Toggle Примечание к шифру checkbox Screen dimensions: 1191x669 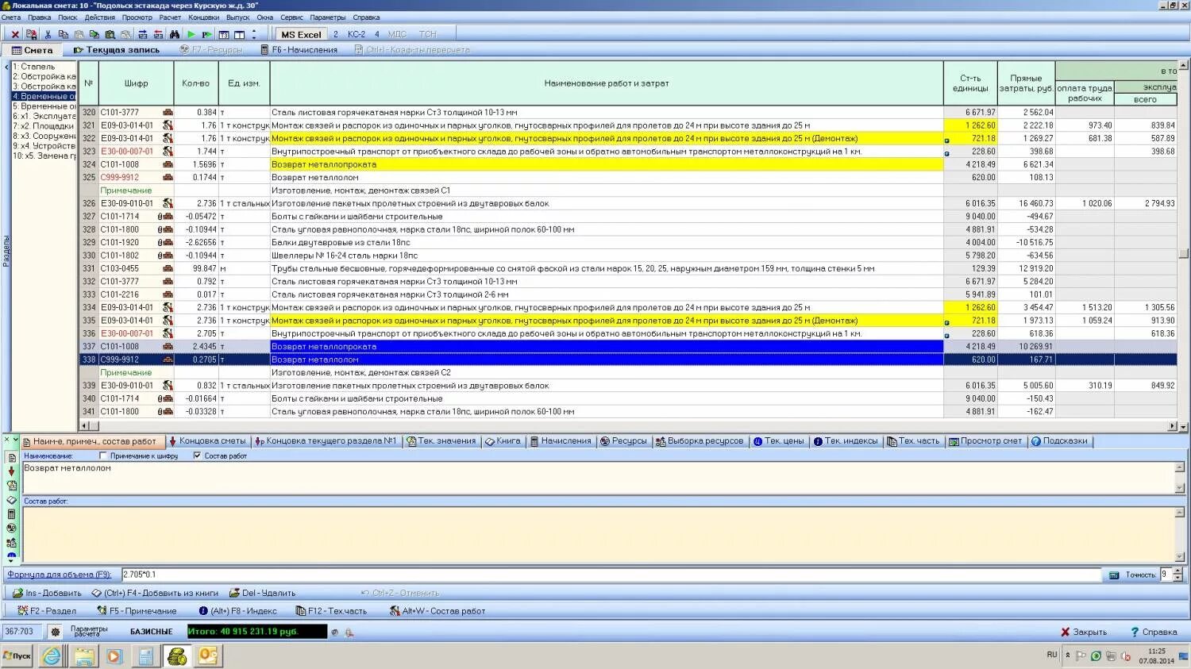pyautogui.click(x=103, y=456)
